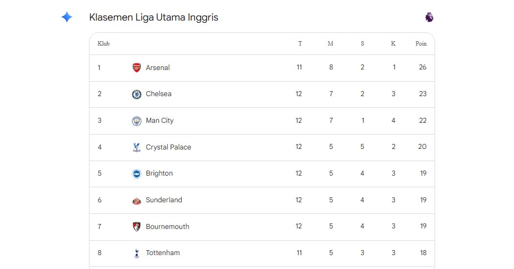Click the Man City crest icon
Image resolution: width=514 pixels, height=269 pixels.
pos(137,121)
